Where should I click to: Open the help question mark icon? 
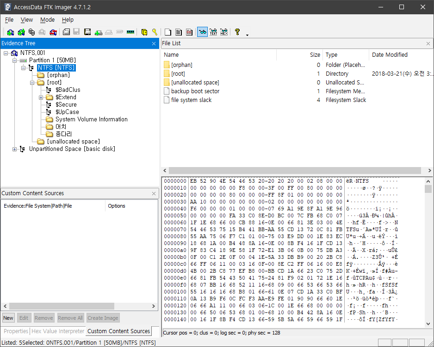pyautogui.click(x=237, y=32)
